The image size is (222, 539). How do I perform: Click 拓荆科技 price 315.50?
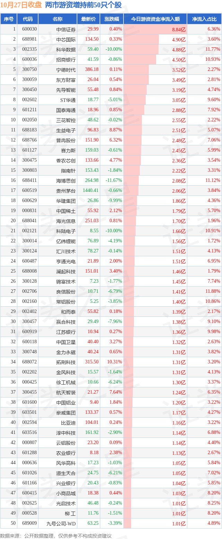[x=92, y=362]
